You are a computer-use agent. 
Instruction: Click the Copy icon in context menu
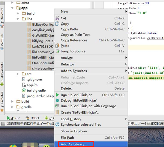[x=57, y=23]
